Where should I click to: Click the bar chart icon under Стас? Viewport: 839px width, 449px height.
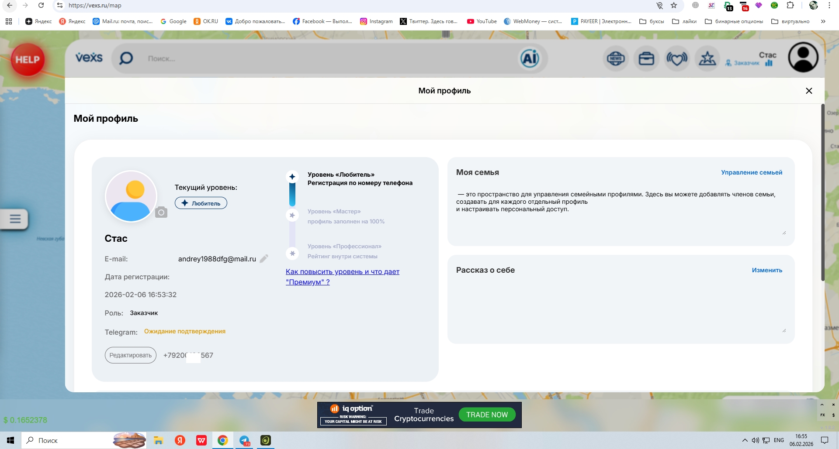pos(769,63)
